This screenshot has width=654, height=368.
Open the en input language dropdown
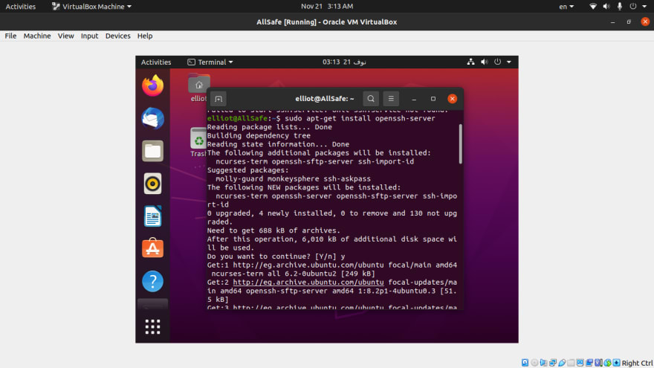[566, 6]
